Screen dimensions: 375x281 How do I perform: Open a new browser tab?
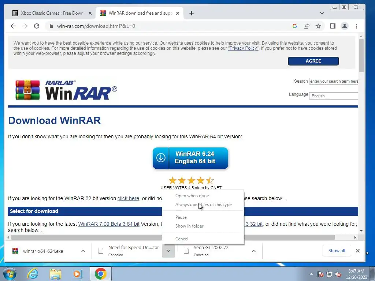(191, 13)
